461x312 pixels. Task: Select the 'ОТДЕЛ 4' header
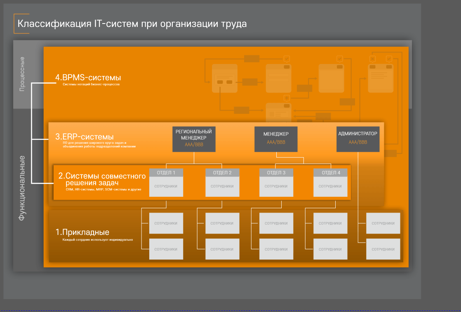pos(330,173)
